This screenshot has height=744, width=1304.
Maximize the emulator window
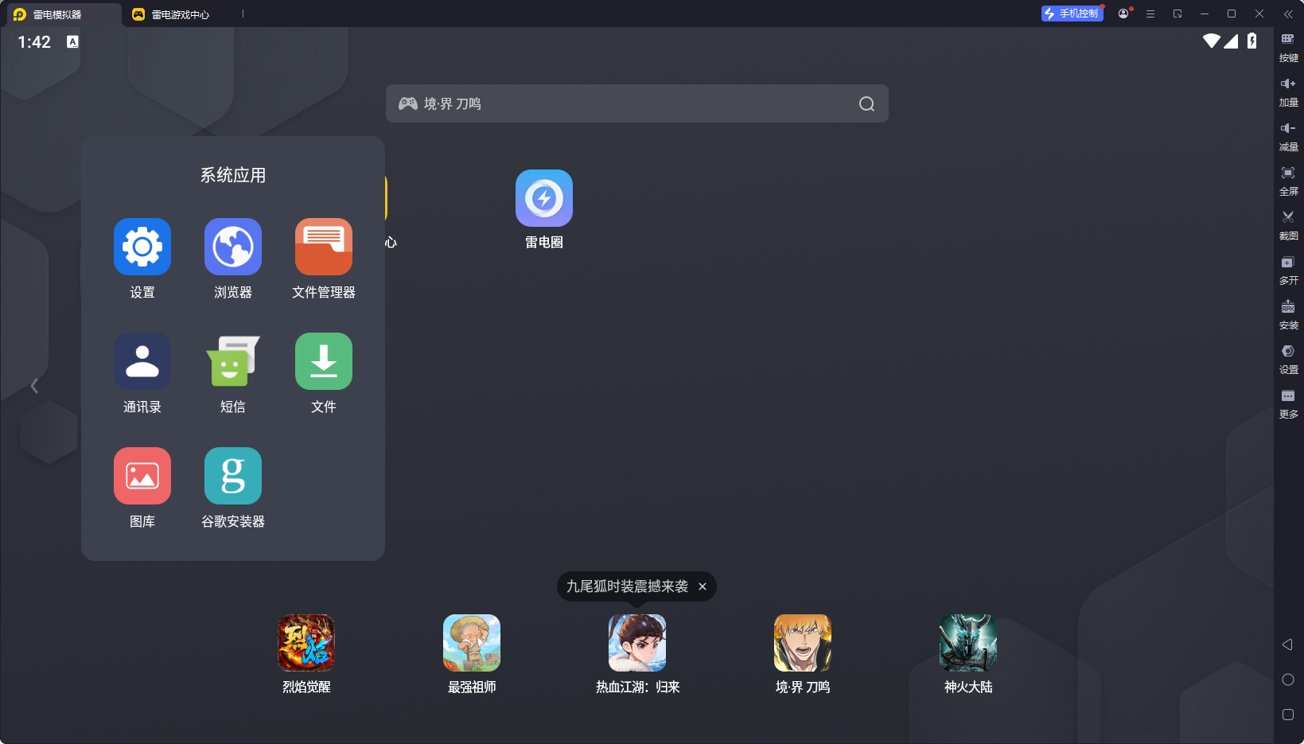click(x=1232, y=14)
